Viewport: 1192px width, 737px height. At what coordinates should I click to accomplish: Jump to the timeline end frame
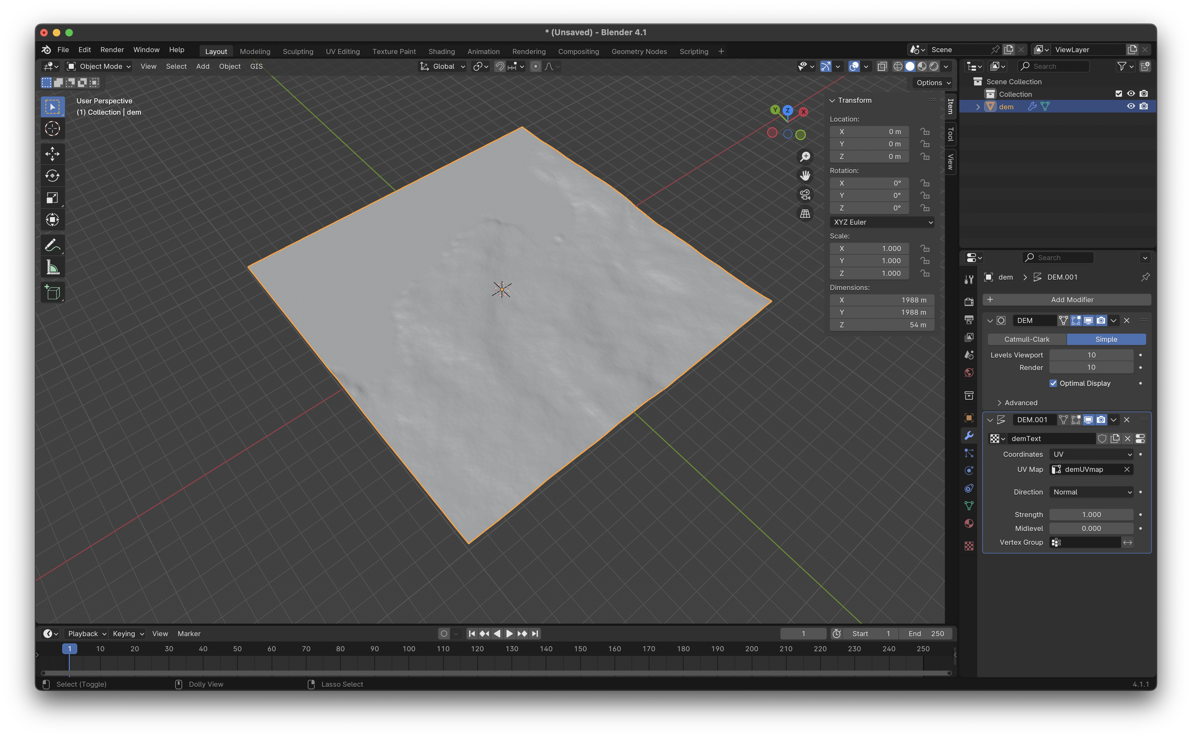pos(535,634)
